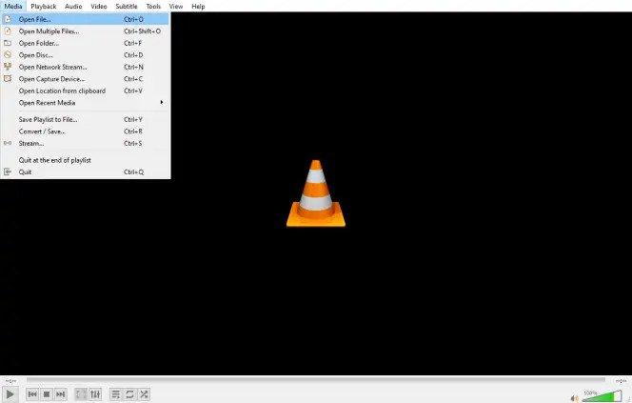Select Open Multiple Files... entry

[x=85, y=31]
